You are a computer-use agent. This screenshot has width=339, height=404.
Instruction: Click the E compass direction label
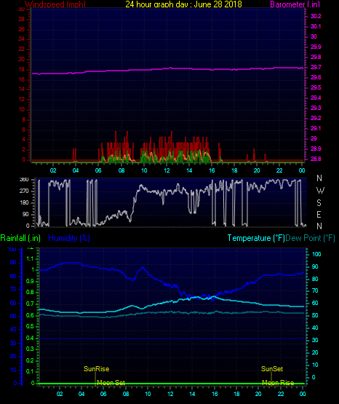[x=319, y=214]
